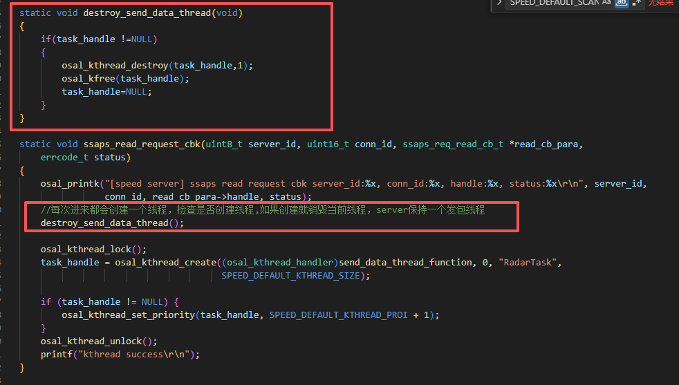Place the cursor on the osal_kthread_destroy call
The width and height of the screenshot is (679, 385).
(x=115, y=65)
